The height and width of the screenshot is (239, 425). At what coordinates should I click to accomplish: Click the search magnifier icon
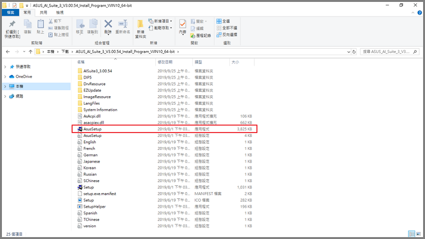click(415, 52)
